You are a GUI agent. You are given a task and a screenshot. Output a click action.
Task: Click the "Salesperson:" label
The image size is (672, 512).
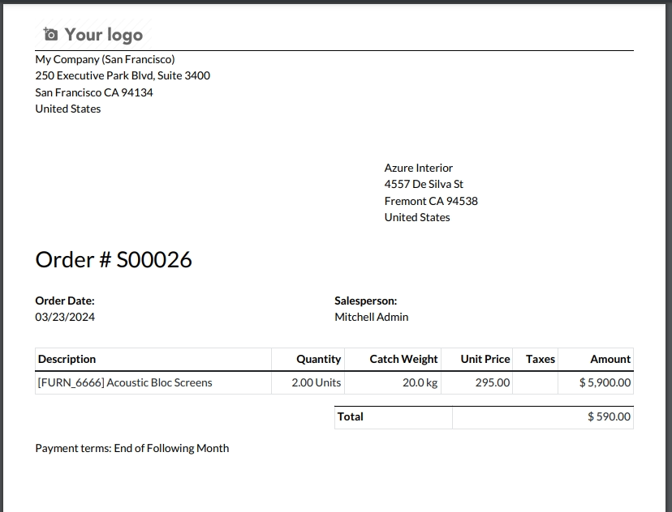[365, 301]
